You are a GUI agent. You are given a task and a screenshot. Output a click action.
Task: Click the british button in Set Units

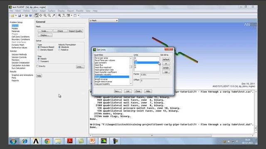166,68
